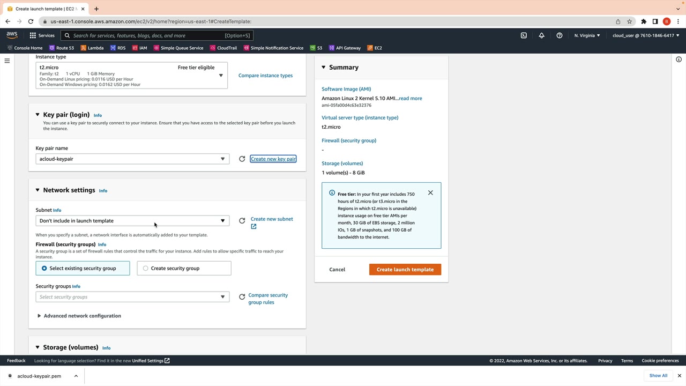The image size is (686, 386).
Task: Open the S3 service shortcut
Action: 316,48
